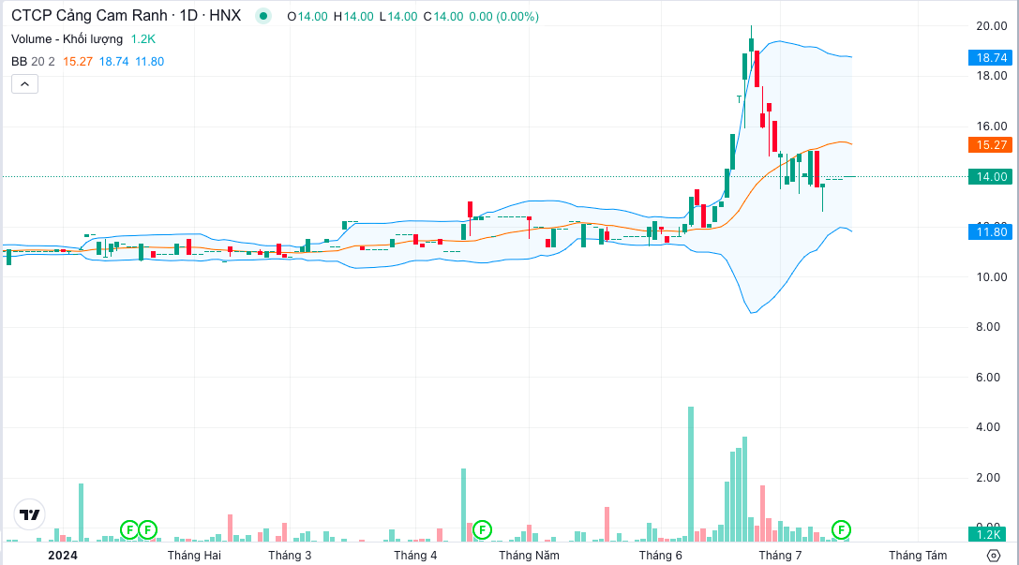Click the Tháng 4 time axis label
This screenshot has width=1019, height=565.
415,556
